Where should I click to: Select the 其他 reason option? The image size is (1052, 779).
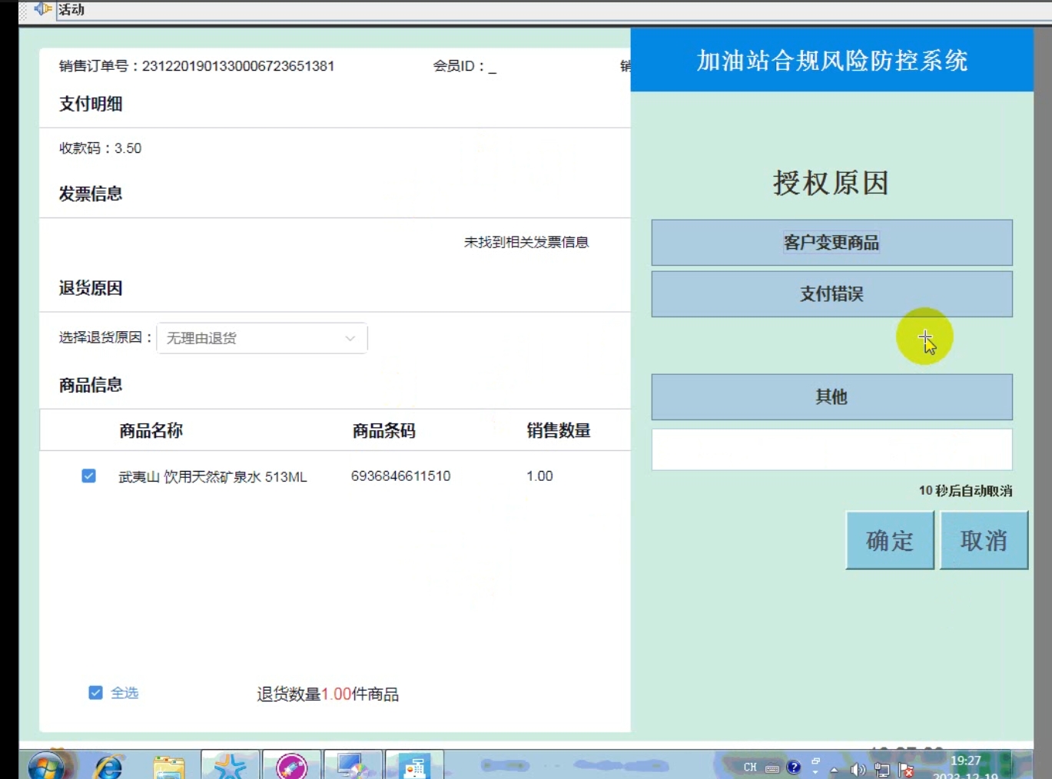click(831, 397)
